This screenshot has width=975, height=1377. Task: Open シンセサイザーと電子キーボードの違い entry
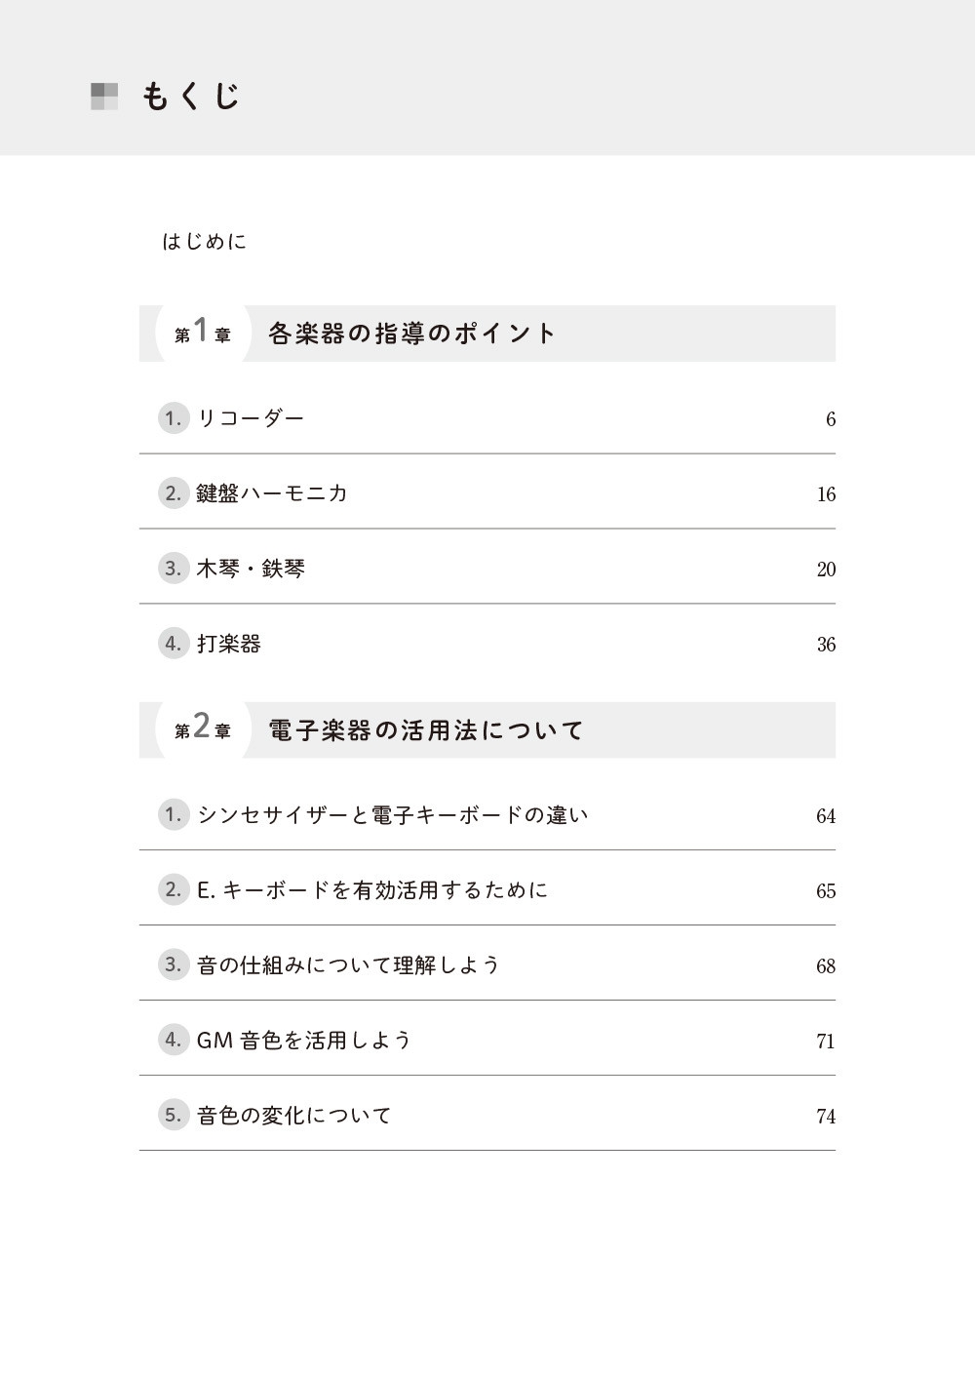tap(392, 815)
